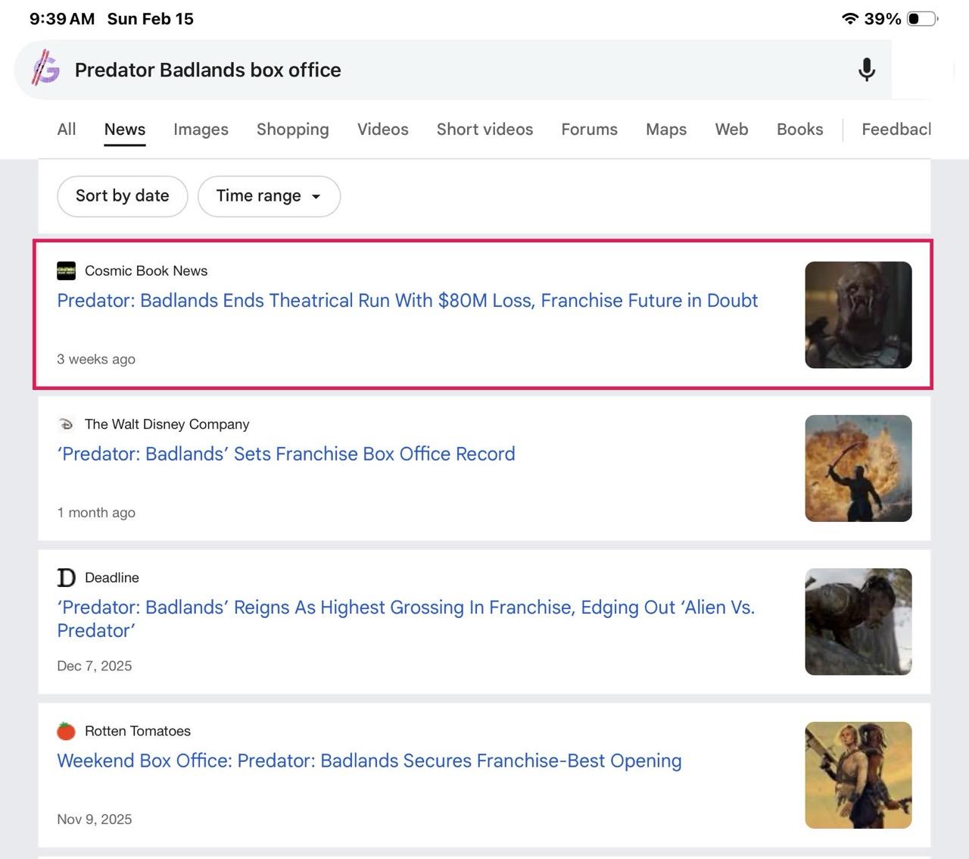Open Deadline's 'Reigns As Highest Grossing' article
Viewport: 969px width, 859px height.
(x=406, y=619)
